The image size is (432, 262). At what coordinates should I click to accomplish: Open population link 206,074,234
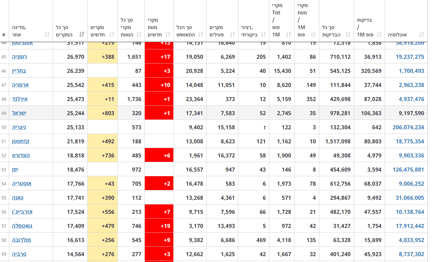point(408,127)
